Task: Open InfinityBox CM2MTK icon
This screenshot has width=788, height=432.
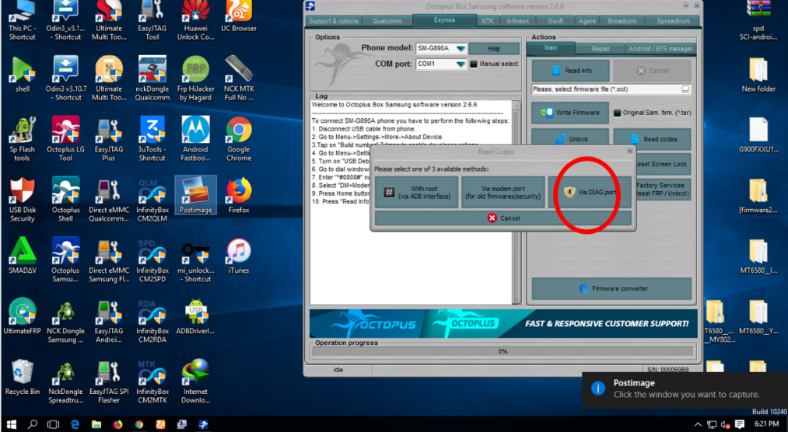Action: coord(152,381)
